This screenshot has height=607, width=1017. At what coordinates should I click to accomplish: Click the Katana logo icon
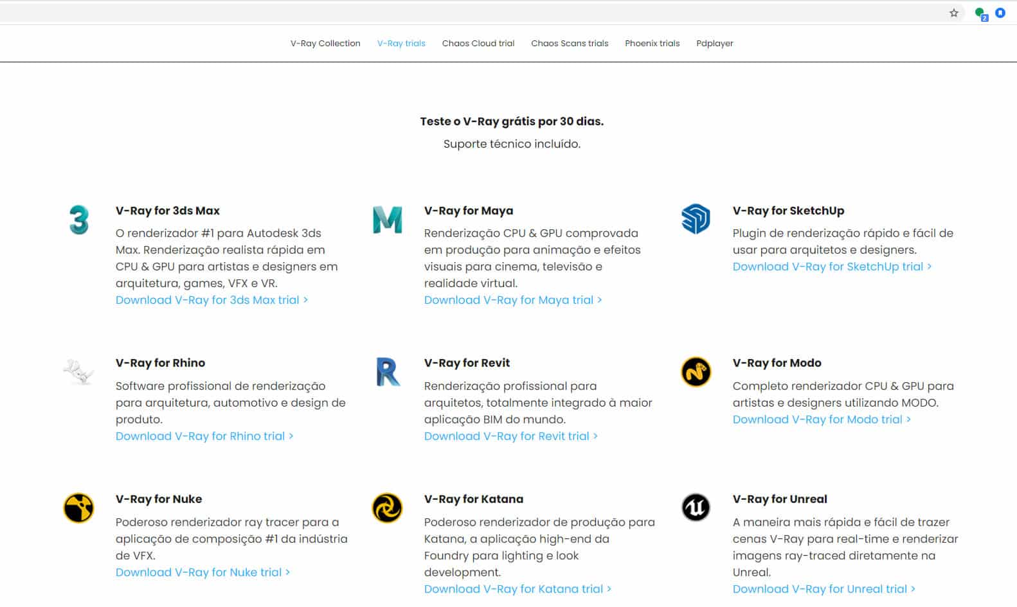(x=387, y=508)
